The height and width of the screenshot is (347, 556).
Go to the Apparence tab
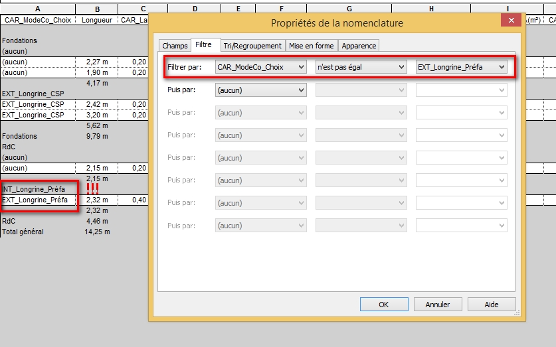359,46
